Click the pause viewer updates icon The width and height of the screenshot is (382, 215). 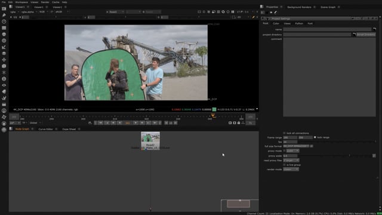pyautogui.click(x=233, y=12)
